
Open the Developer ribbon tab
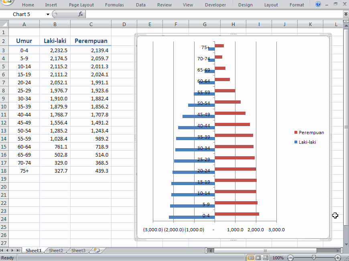[215, 5]
